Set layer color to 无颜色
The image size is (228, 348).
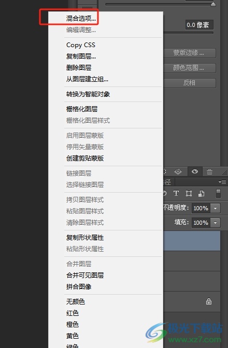(76, 302)
